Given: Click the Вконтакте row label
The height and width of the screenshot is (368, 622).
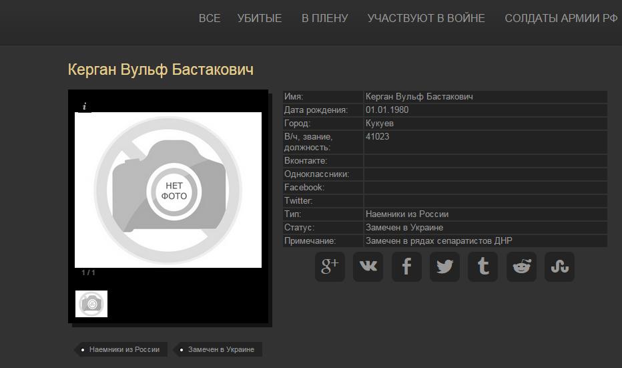Looking at the screenshot, I should pyautogui.click(x=306, y=161).
